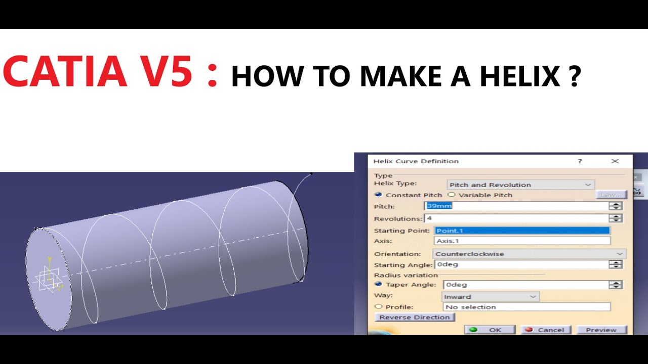This screenshot has height=364, width=648.
Task: Click the Taper Angle value field
Action: tap(526, 285)
